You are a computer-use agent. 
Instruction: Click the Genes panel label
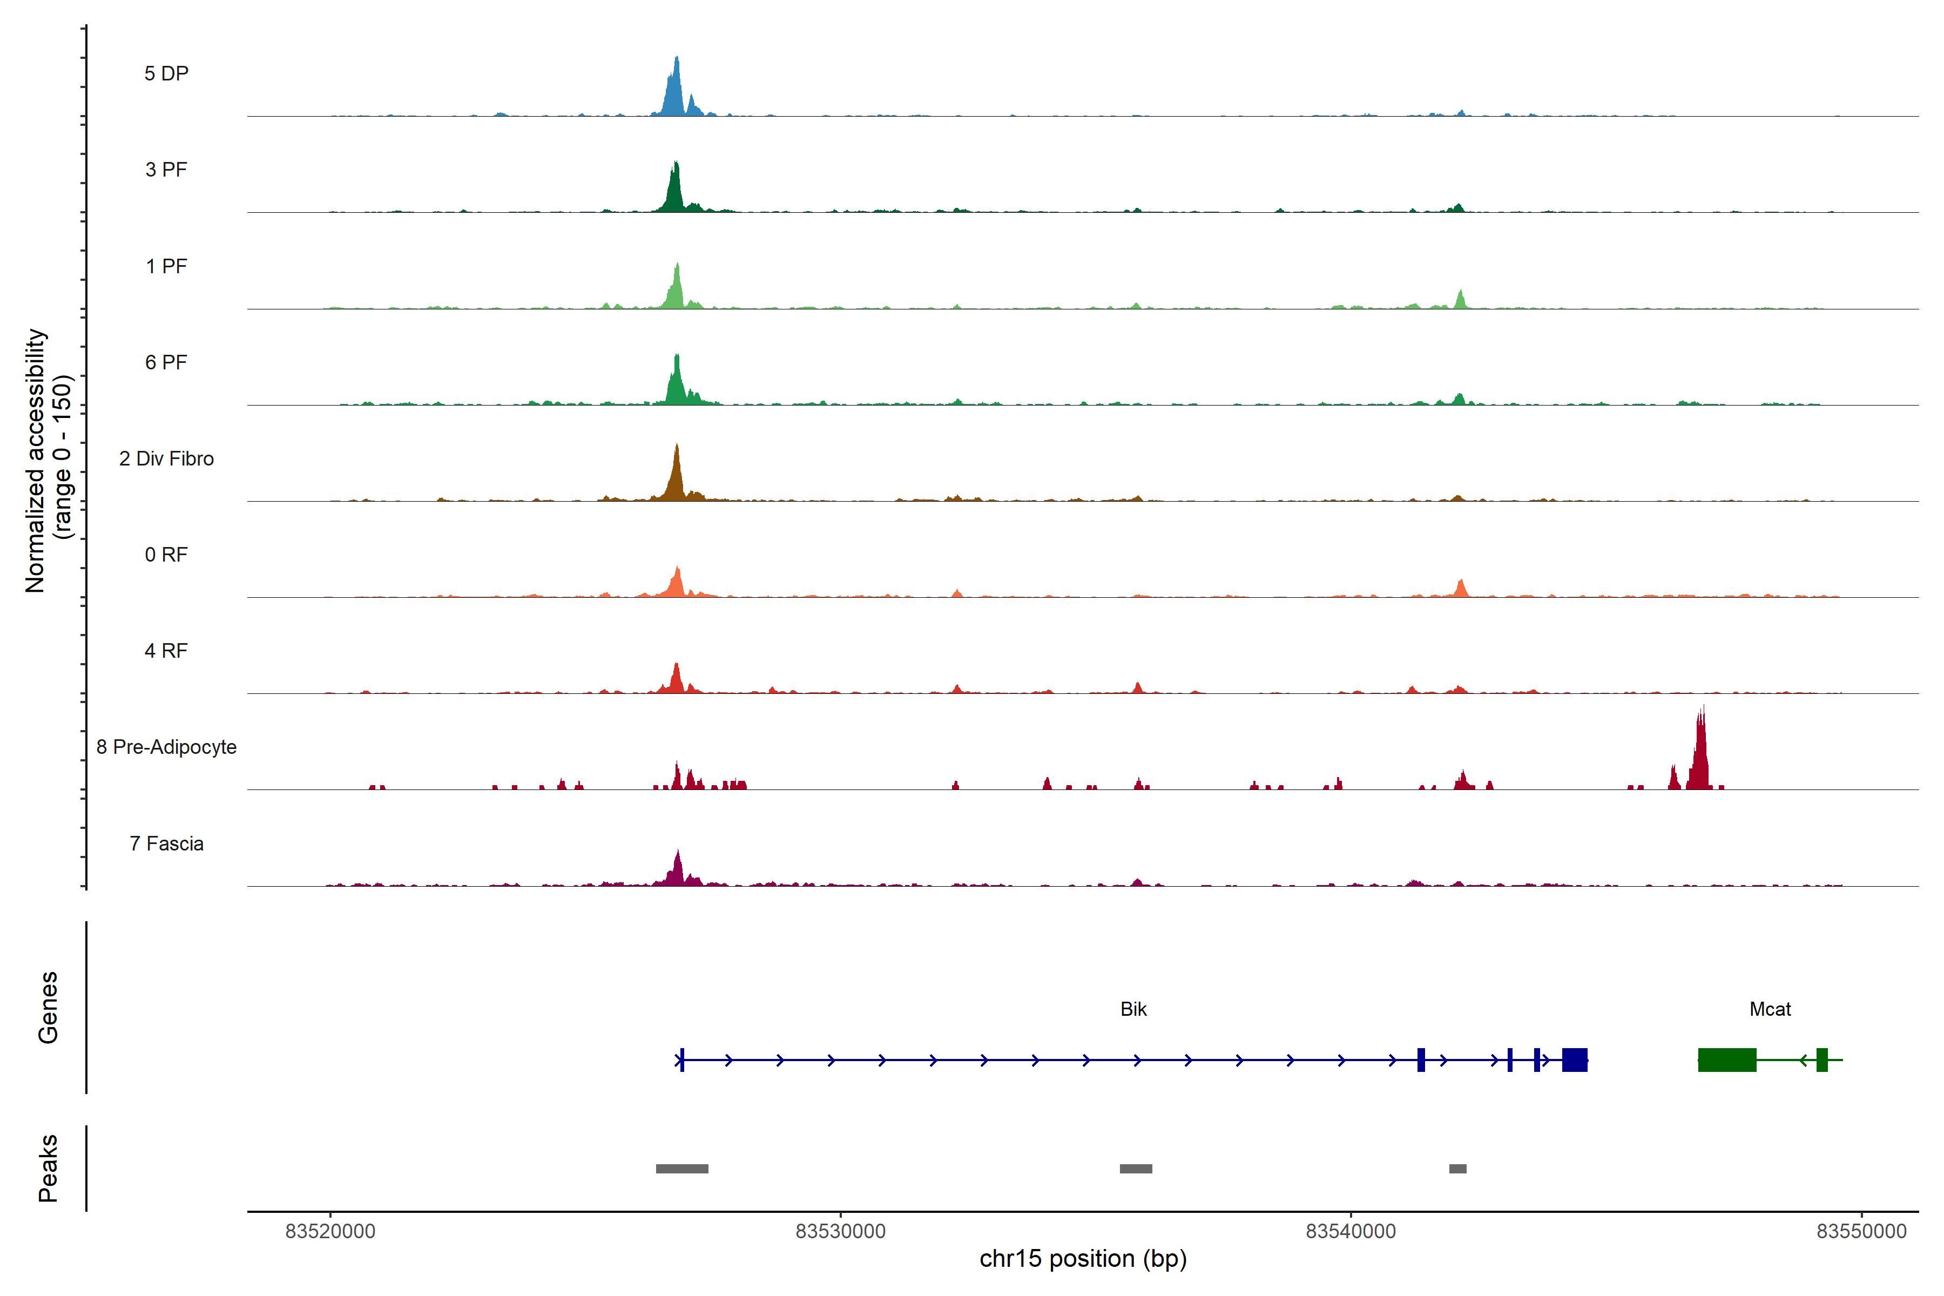pyautogui.click(x=48, y=1008)
